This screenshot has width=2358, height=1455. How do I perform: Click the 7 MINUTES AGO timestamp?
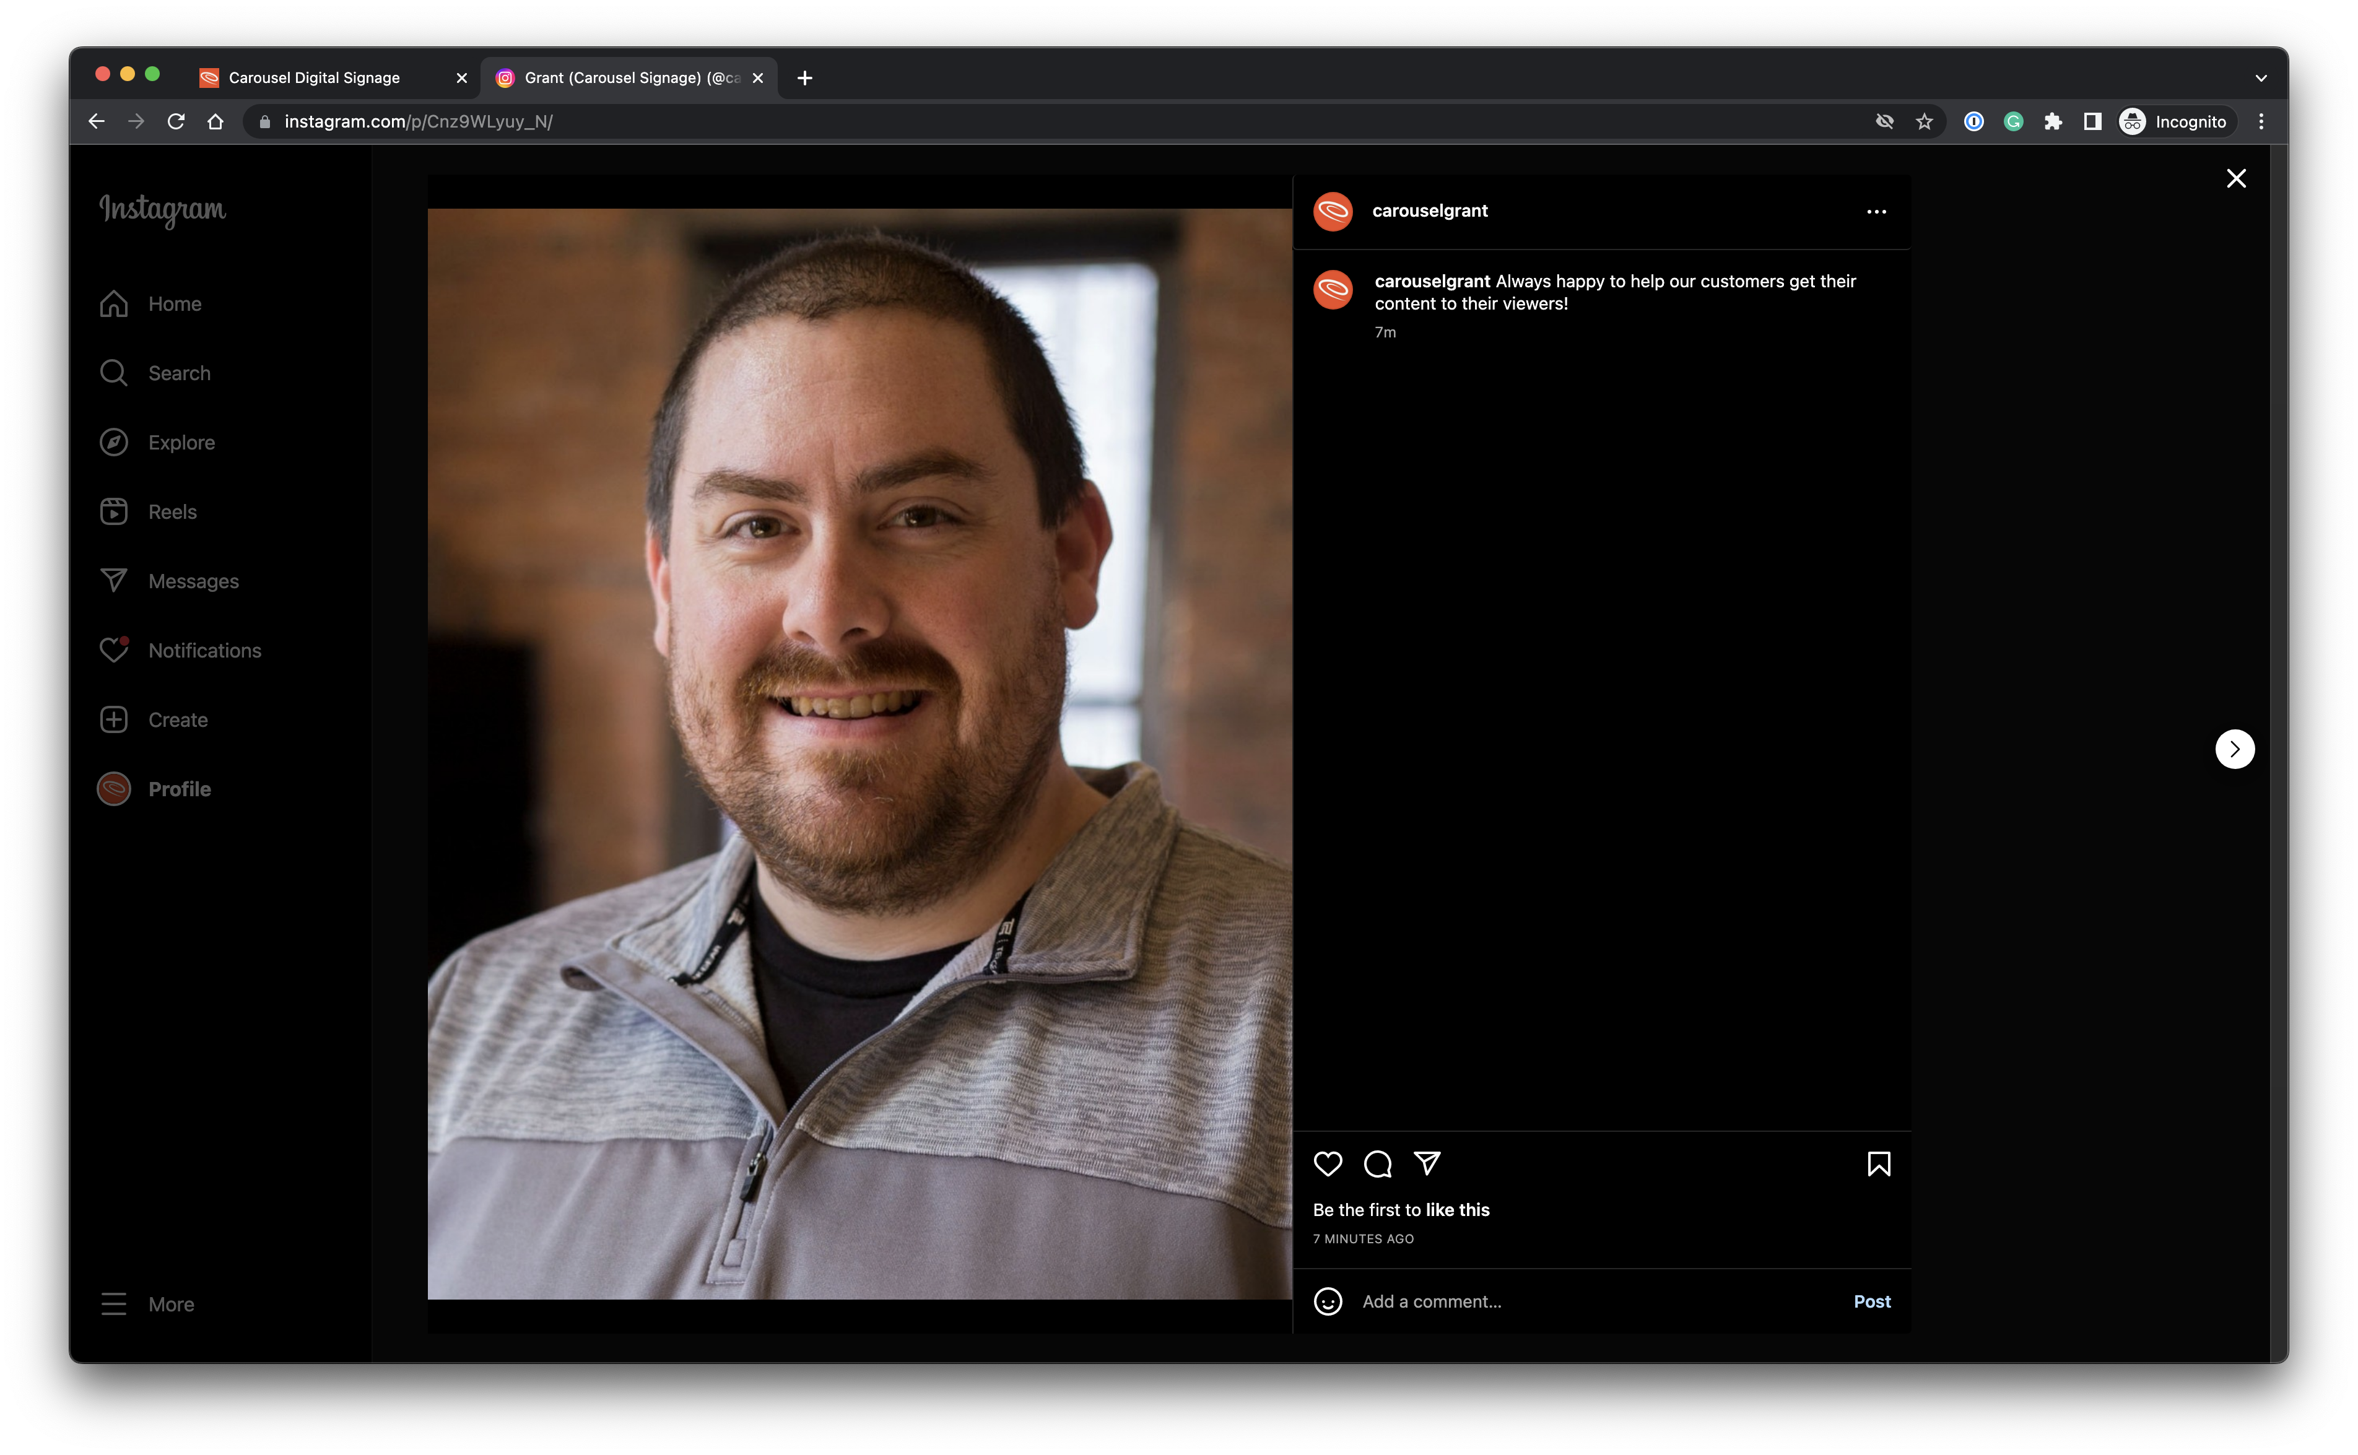click(1363, 1238)
